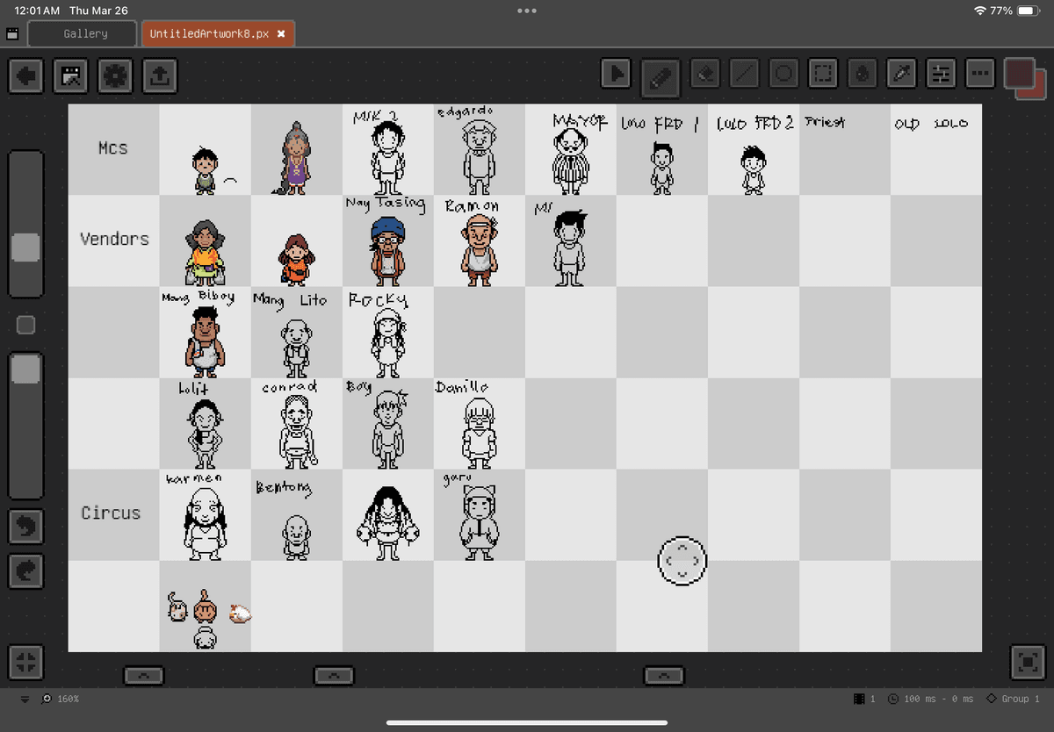The image size is (1054, 732).
Task: Switch to the Gallery tab
Action: 85,34
